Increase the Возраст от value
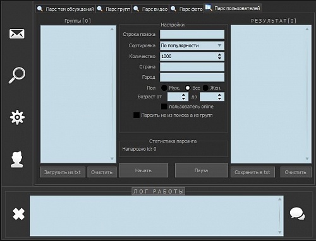Viewport: 316px width, 241px height. click(183, 95)
